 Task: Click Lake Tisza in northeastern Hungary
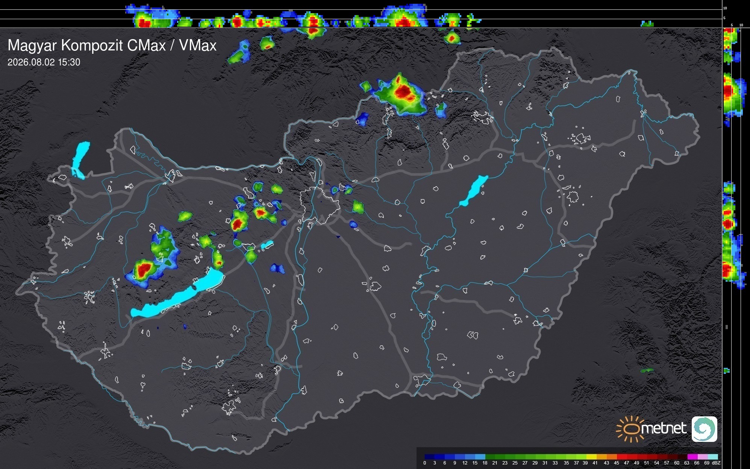click(x=473, y=191)
